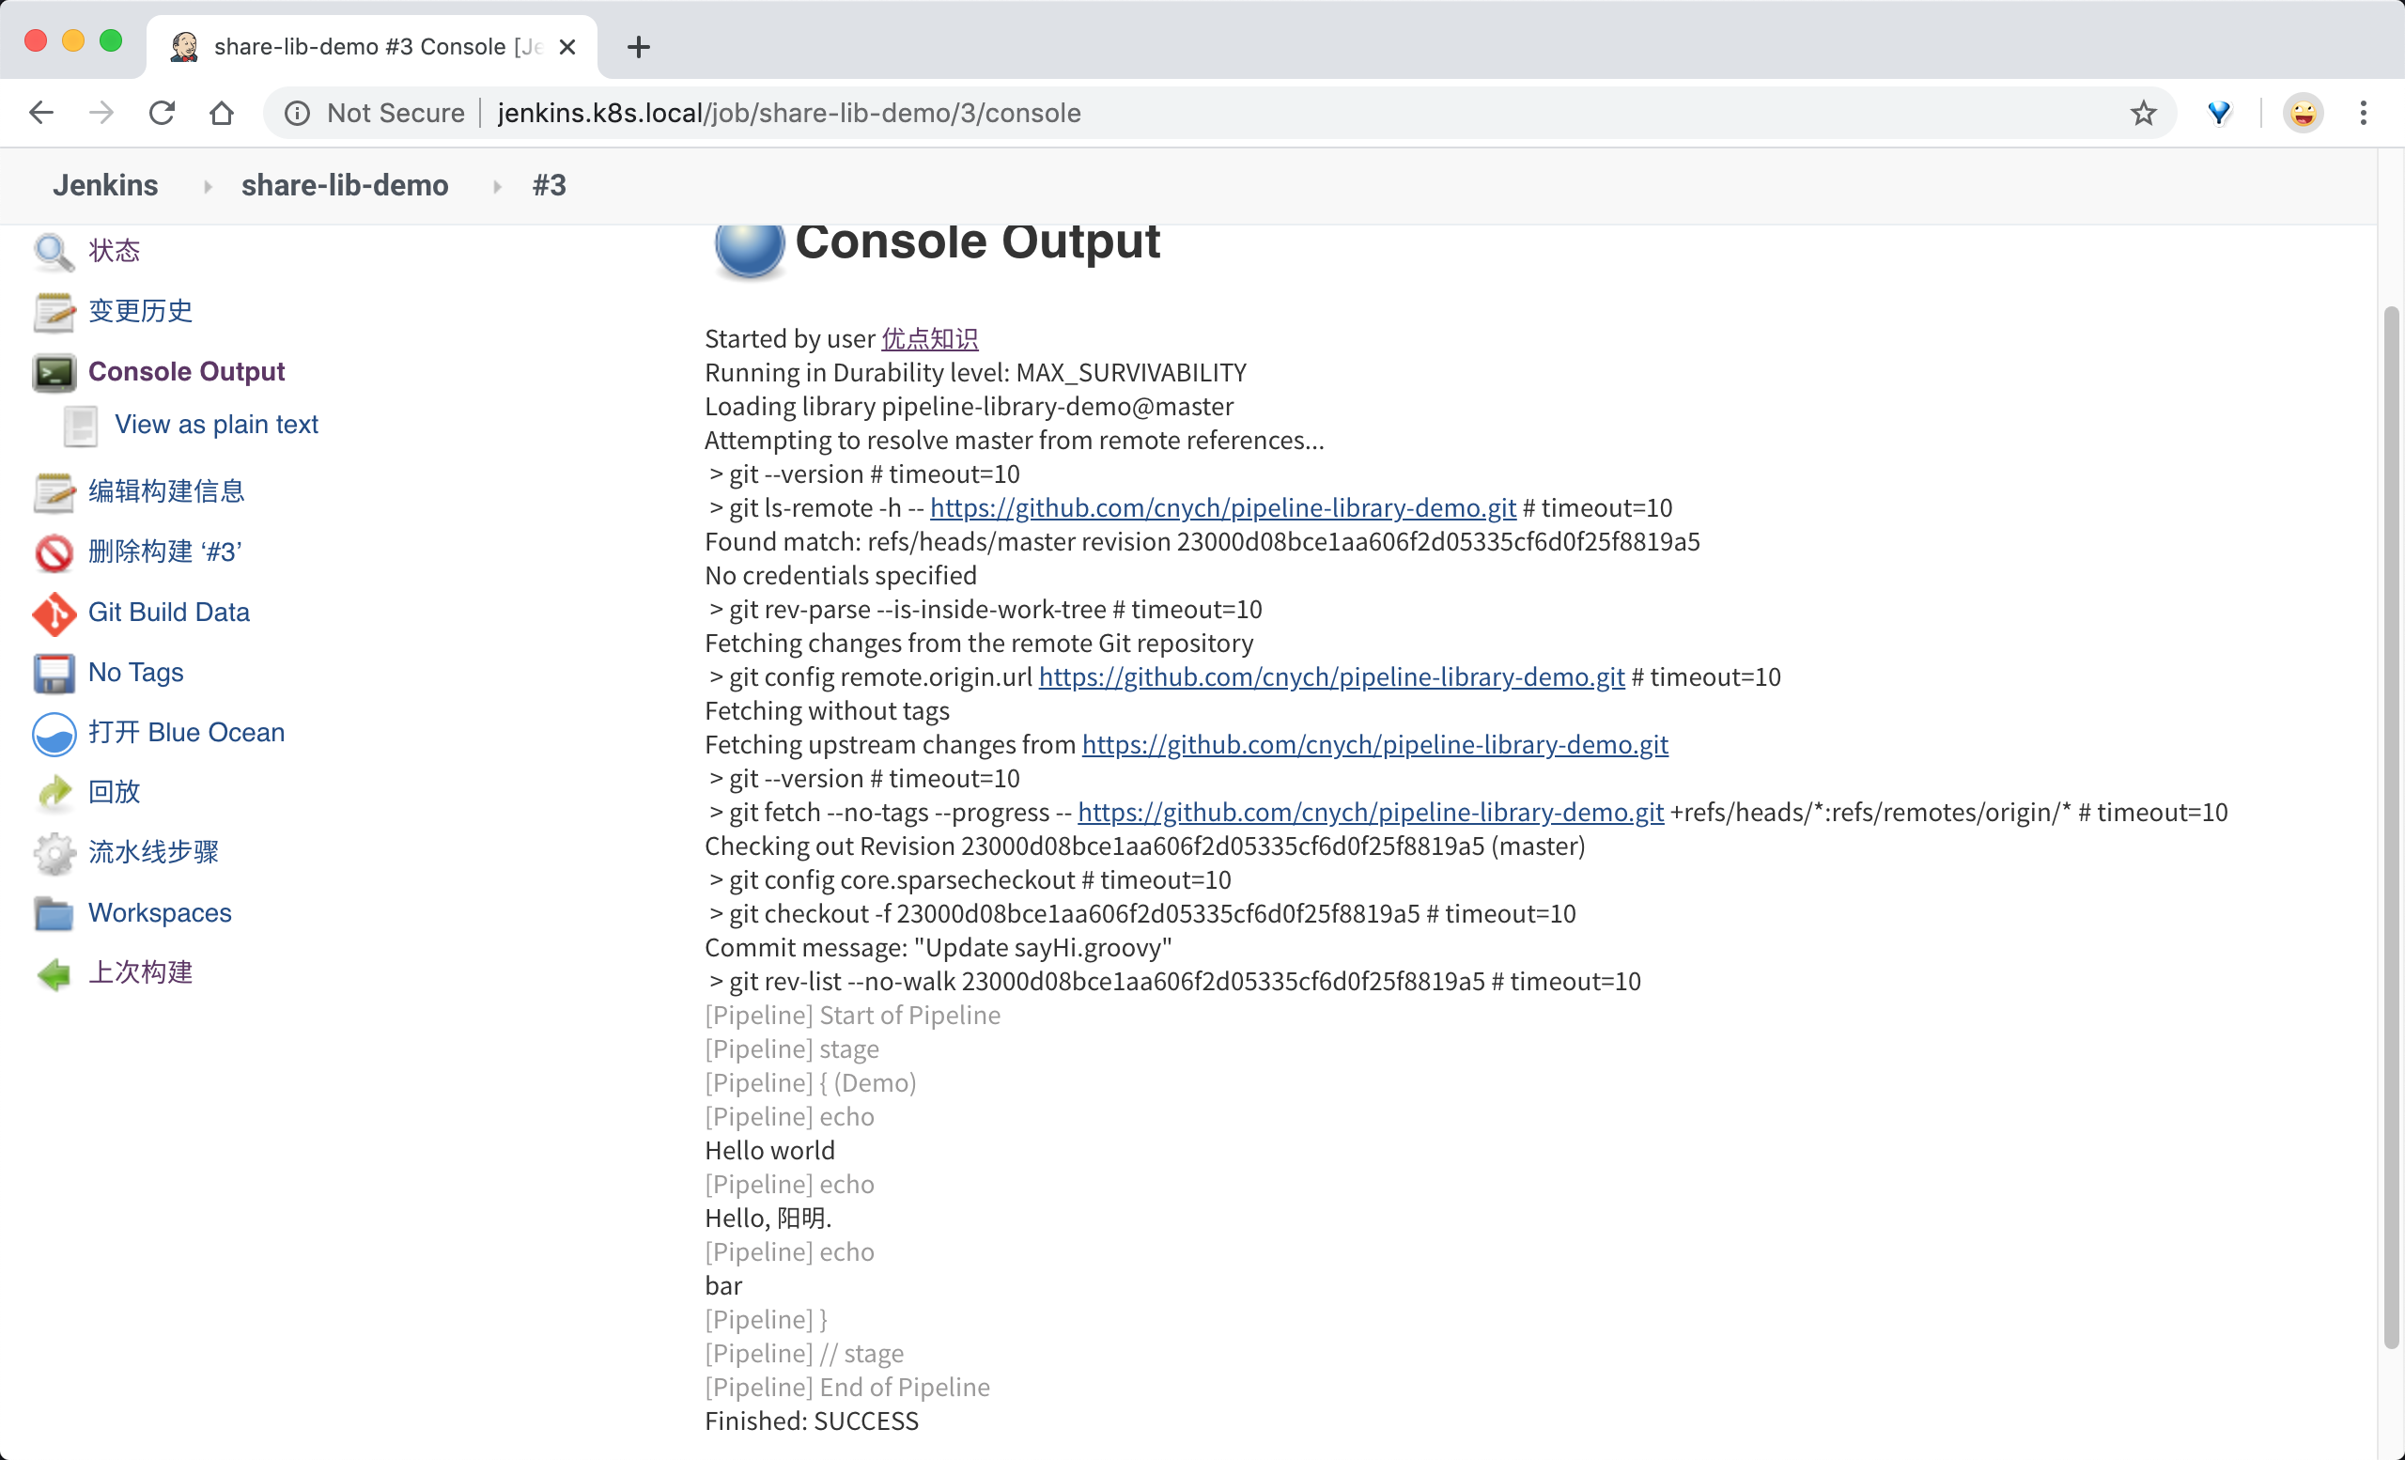Open this build in Blue Ocean
Viewport: 2405px width, 1460px height.
(x=186, y=732)
